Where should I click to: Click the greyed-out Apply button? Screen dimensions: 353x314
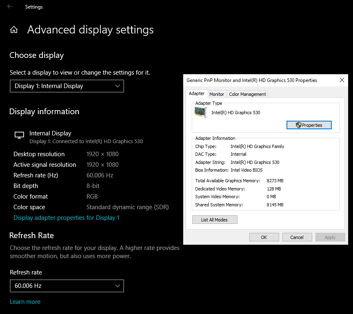point(330,237)
